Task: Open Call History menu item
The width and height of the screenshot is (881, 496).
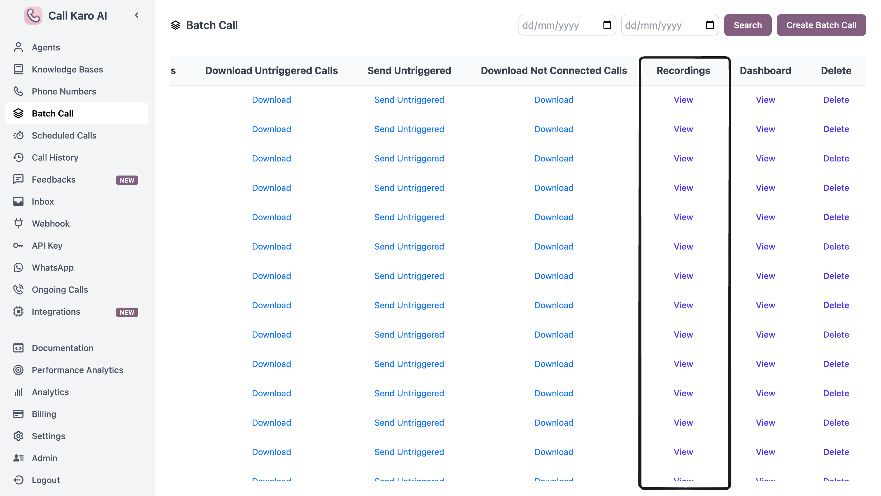Action: (76, 157)
